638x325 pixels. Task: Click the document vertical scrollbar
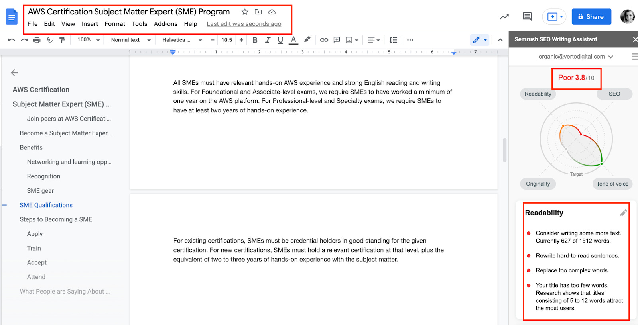click(x=504, y=150)
